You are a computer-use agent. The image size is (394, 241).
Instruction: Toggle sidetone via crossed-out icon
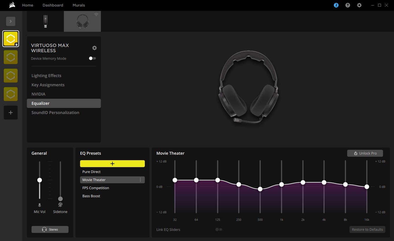coord(60,205)
